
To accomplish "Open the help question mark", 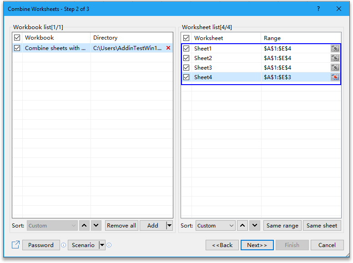I will pyautogui.click(x=318, y=9).
